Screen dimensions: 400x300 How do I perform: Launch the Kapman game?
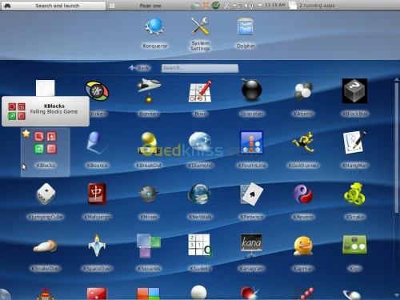(x=303, y=253)
